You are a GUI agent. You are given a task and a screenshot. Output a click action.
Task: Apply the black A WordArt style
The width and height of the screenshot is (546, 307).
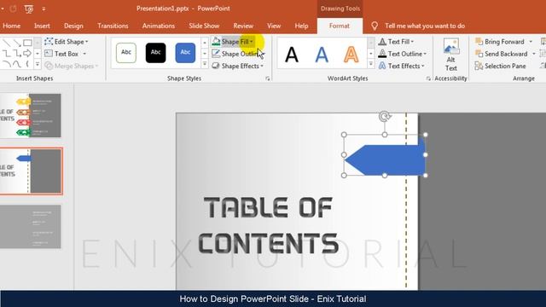292,55
